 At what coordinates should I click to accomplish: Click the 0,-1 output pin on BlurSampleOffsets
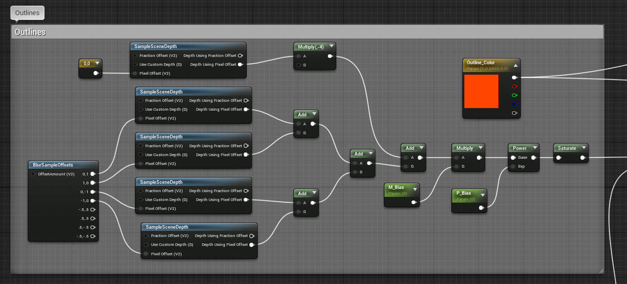pos(93,192)
